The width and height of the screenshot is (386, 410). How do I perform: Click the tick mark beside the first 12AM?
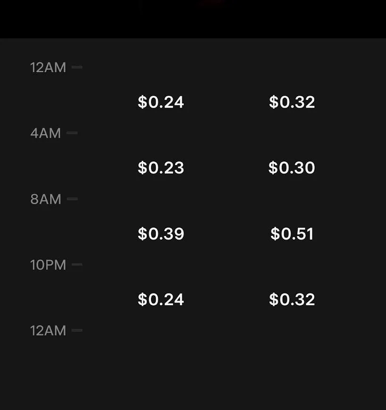click(77, 67)
